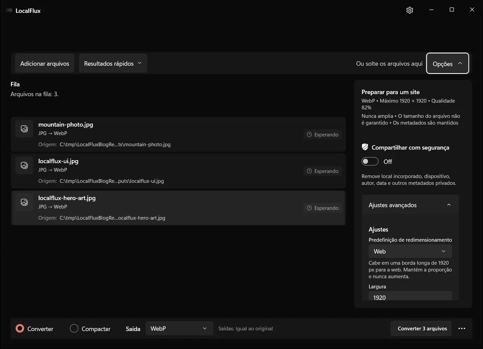Click image icon for mountain-photo.jpg
This screenshot has width=483, height=349.
coord(24,129)
